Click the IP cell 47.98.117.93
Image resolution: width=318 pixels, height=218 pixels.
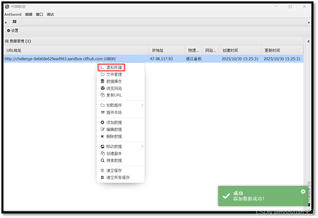click(162, 59)
